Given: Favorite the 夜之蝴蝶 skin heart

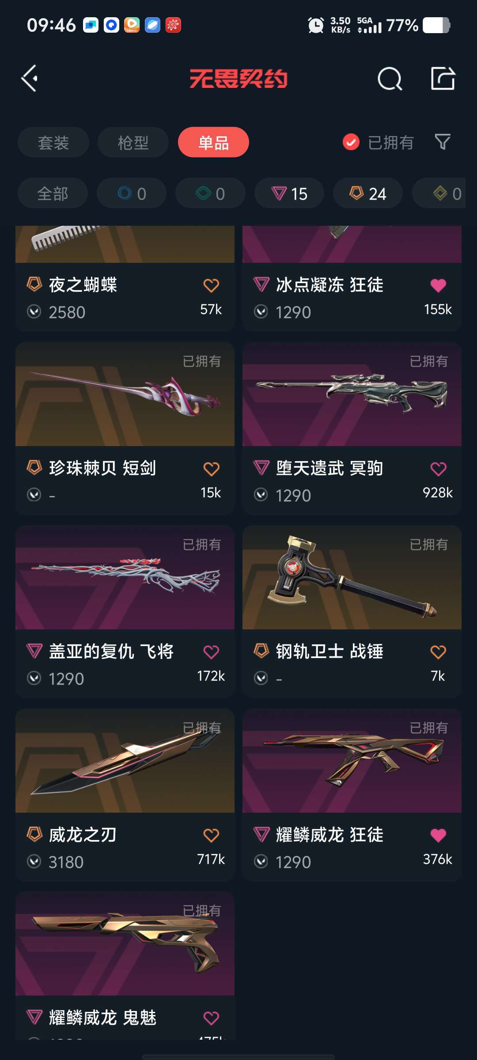Looking at the screenshot, I should (211, 285).
